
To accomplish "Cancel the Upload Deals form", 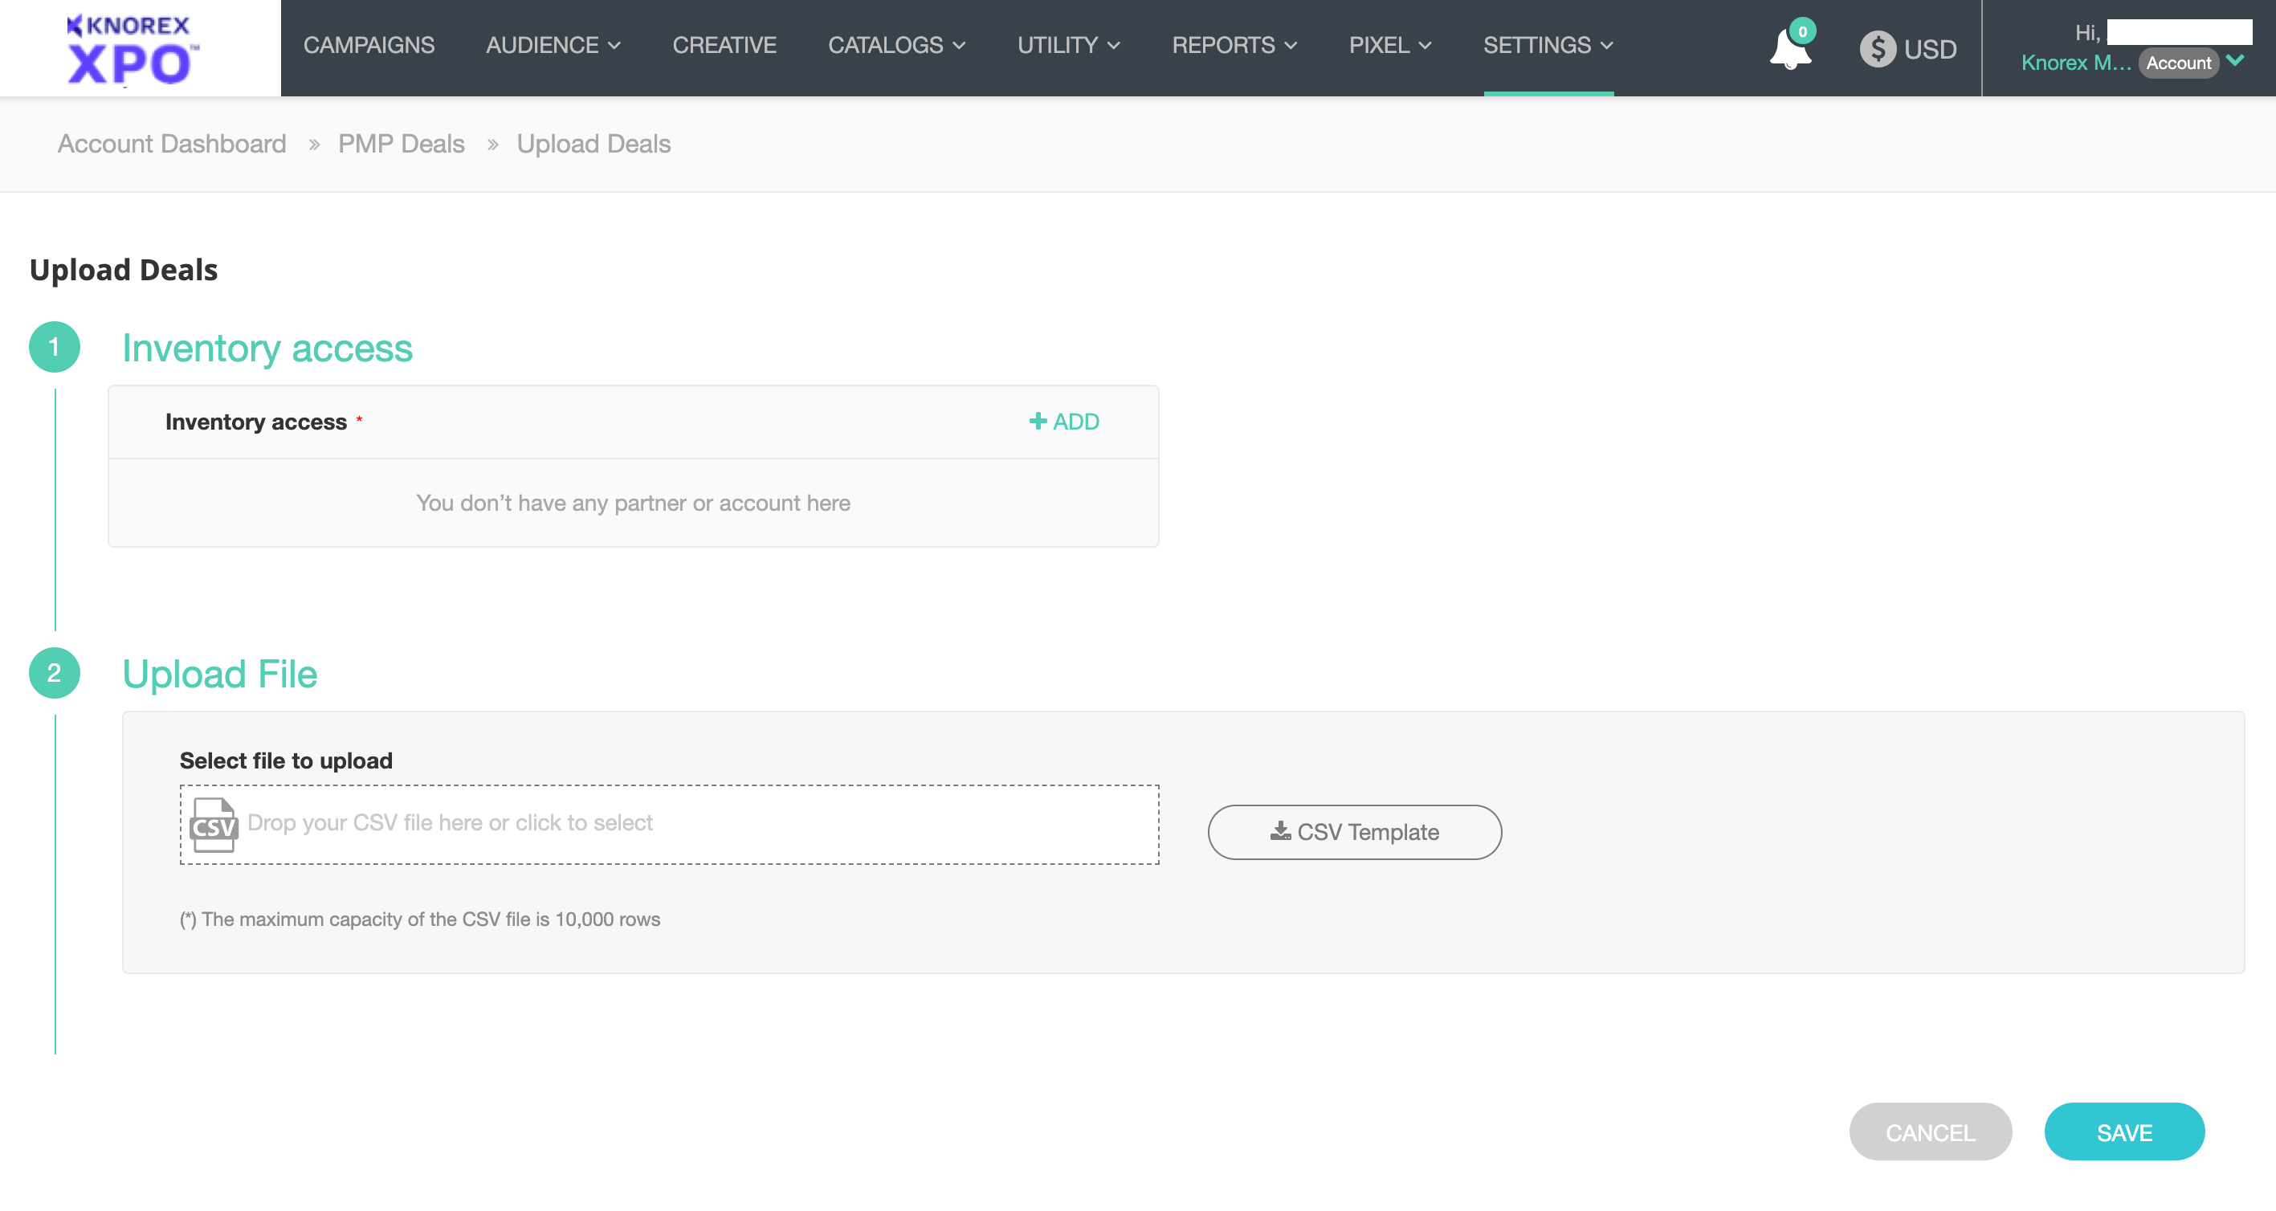I will 1931,1131.
